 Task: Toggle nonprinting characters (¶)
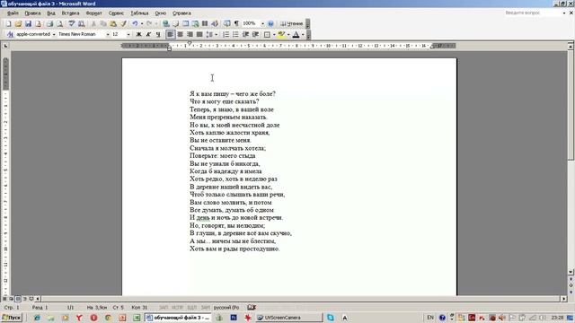pyautogui.click(x=236, y=23)
